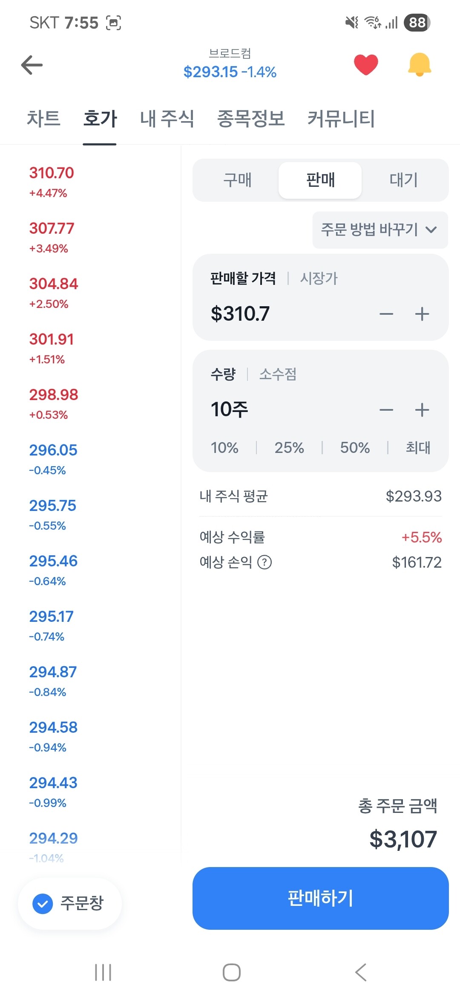Toggle the red heart favorite icon
460x998 pixels.
[366, 65]
